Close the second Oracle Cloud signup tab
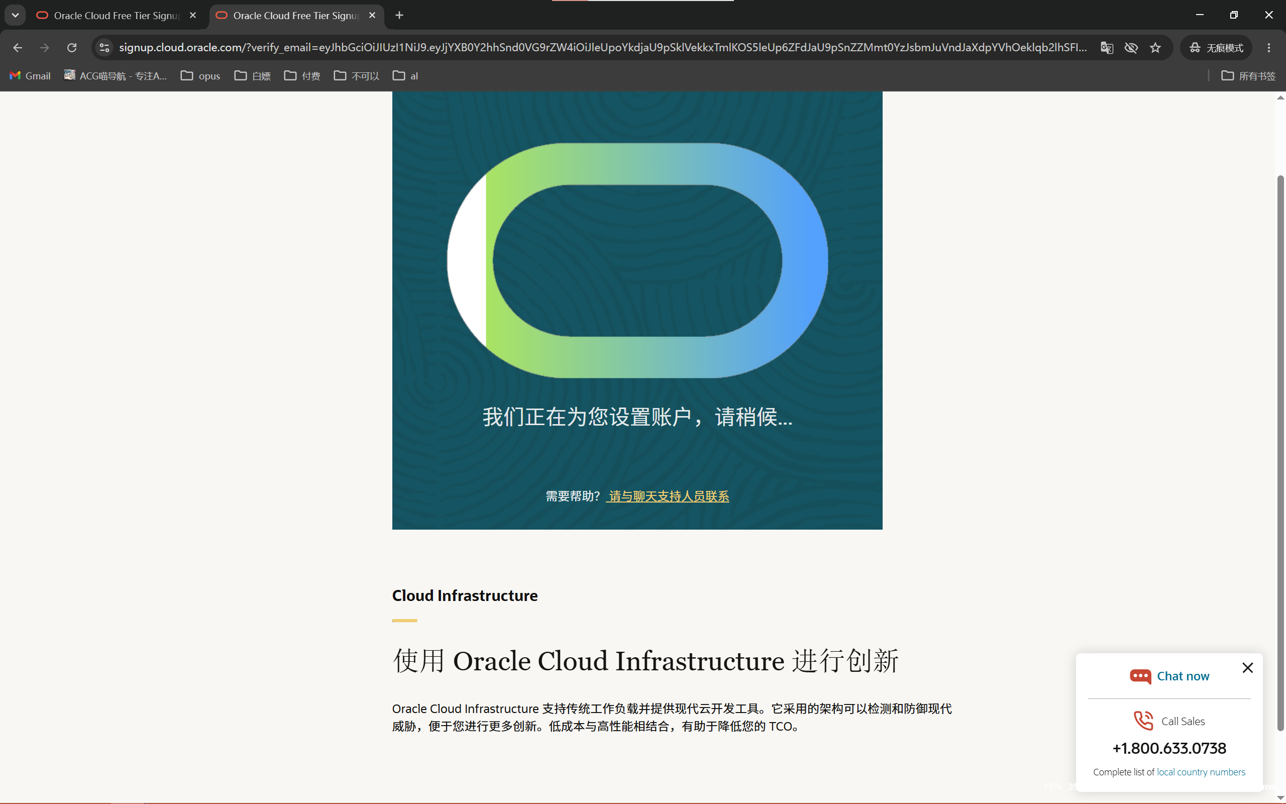 (x=373, y=16)
